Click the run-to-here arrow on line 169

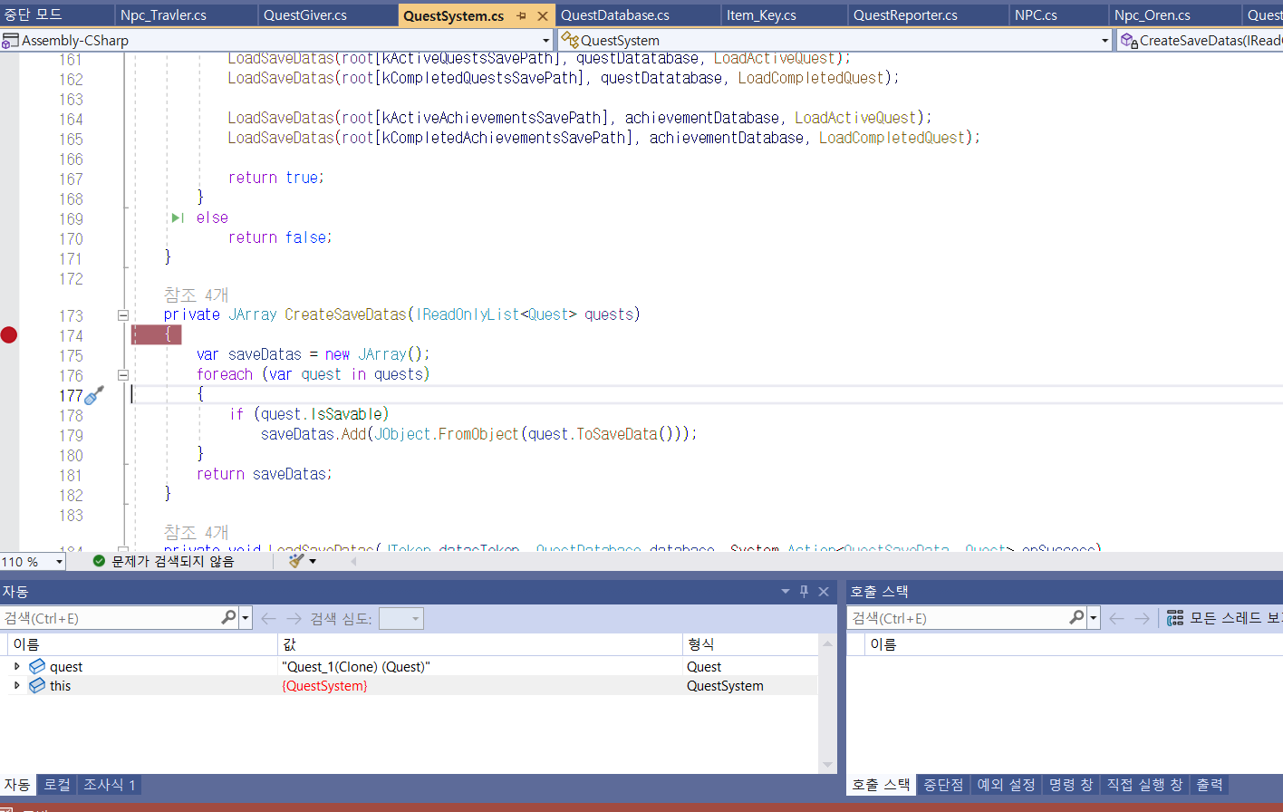tap(178, 217)
